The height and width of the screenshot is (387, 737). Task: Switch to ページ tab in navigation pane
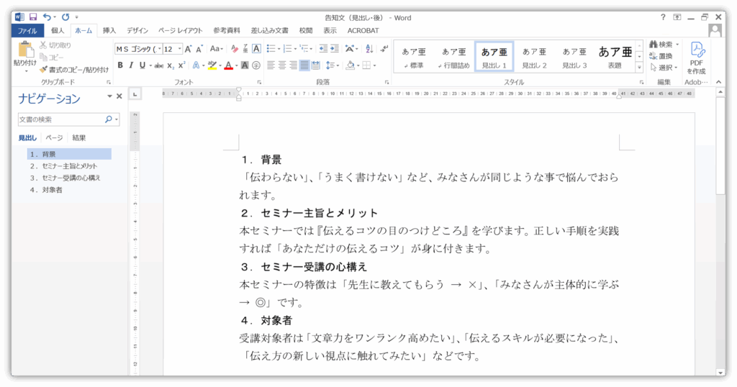[x=54, y=137]
